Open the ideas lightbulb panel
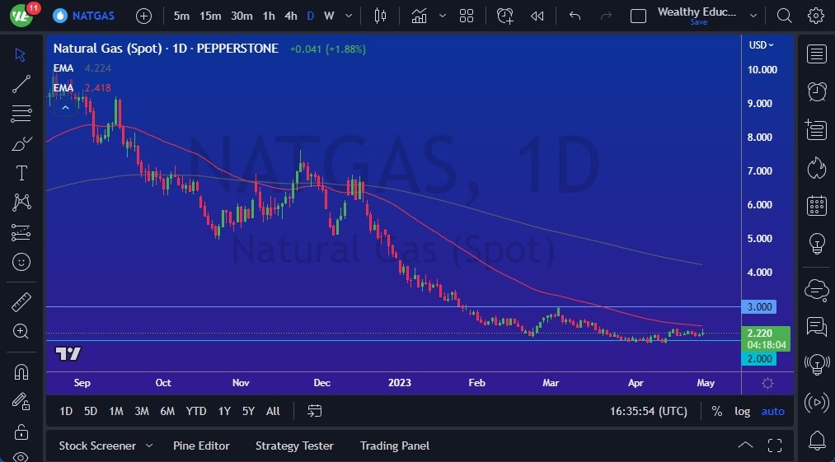 pos(816,243)
